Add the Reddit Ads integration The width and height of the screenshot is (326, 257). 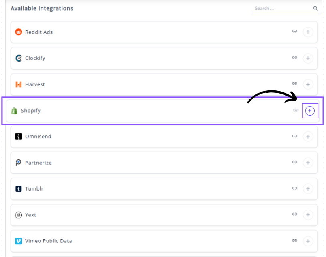click(308, 32)
